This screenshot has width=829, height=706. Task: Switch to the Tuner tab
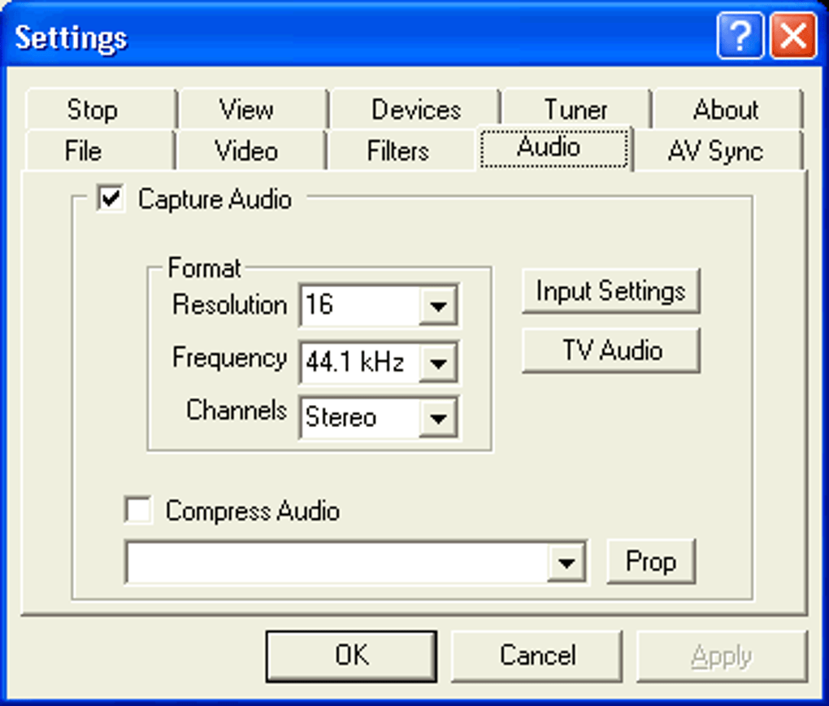pyautogui.click(x=575, y=108)
